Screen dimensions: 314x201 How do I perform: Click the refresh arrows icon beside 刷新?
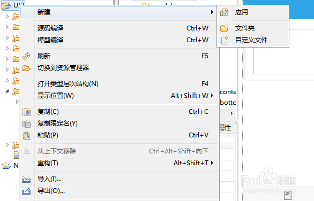click(26, 56)
